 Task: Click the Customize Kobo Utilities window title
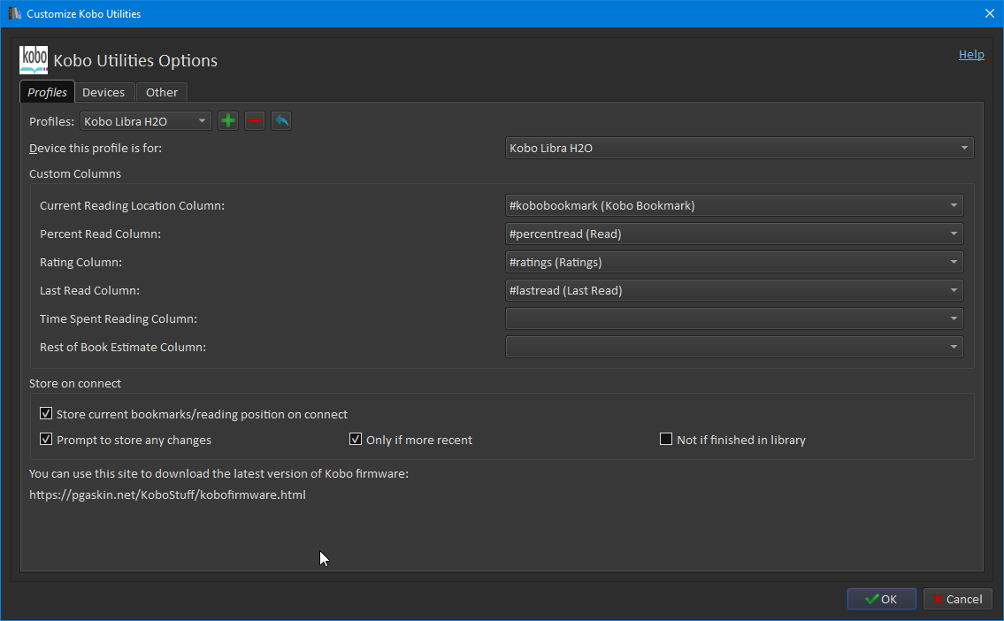coord(84,14)
